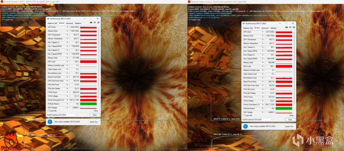Viewport: 344px width, 151px height.
Task: Click GPU-Z title bar icon in window showing 66.6 °C
Action: [x=244, y=23]
